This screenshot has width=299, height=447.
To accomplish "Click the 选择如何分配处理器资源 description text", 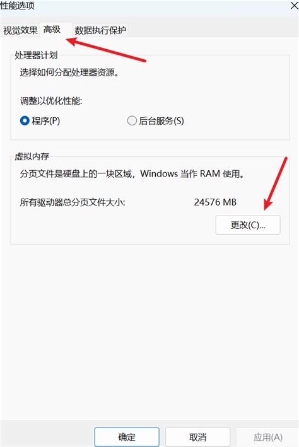I will click(69, 72).
